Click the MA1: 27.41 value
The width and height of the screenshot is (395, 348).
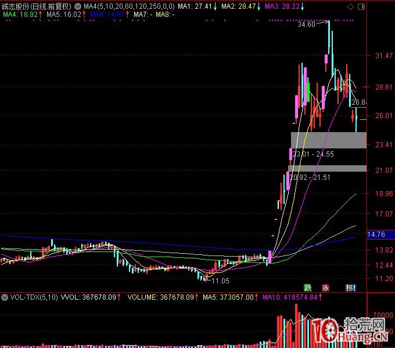195,6
